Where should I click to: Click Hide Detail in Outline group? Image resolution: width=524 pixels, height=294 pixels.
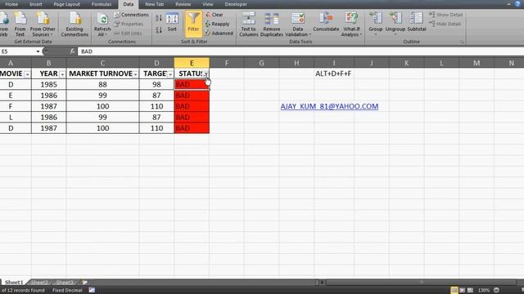pyautogui.click(x=445, y=24)
